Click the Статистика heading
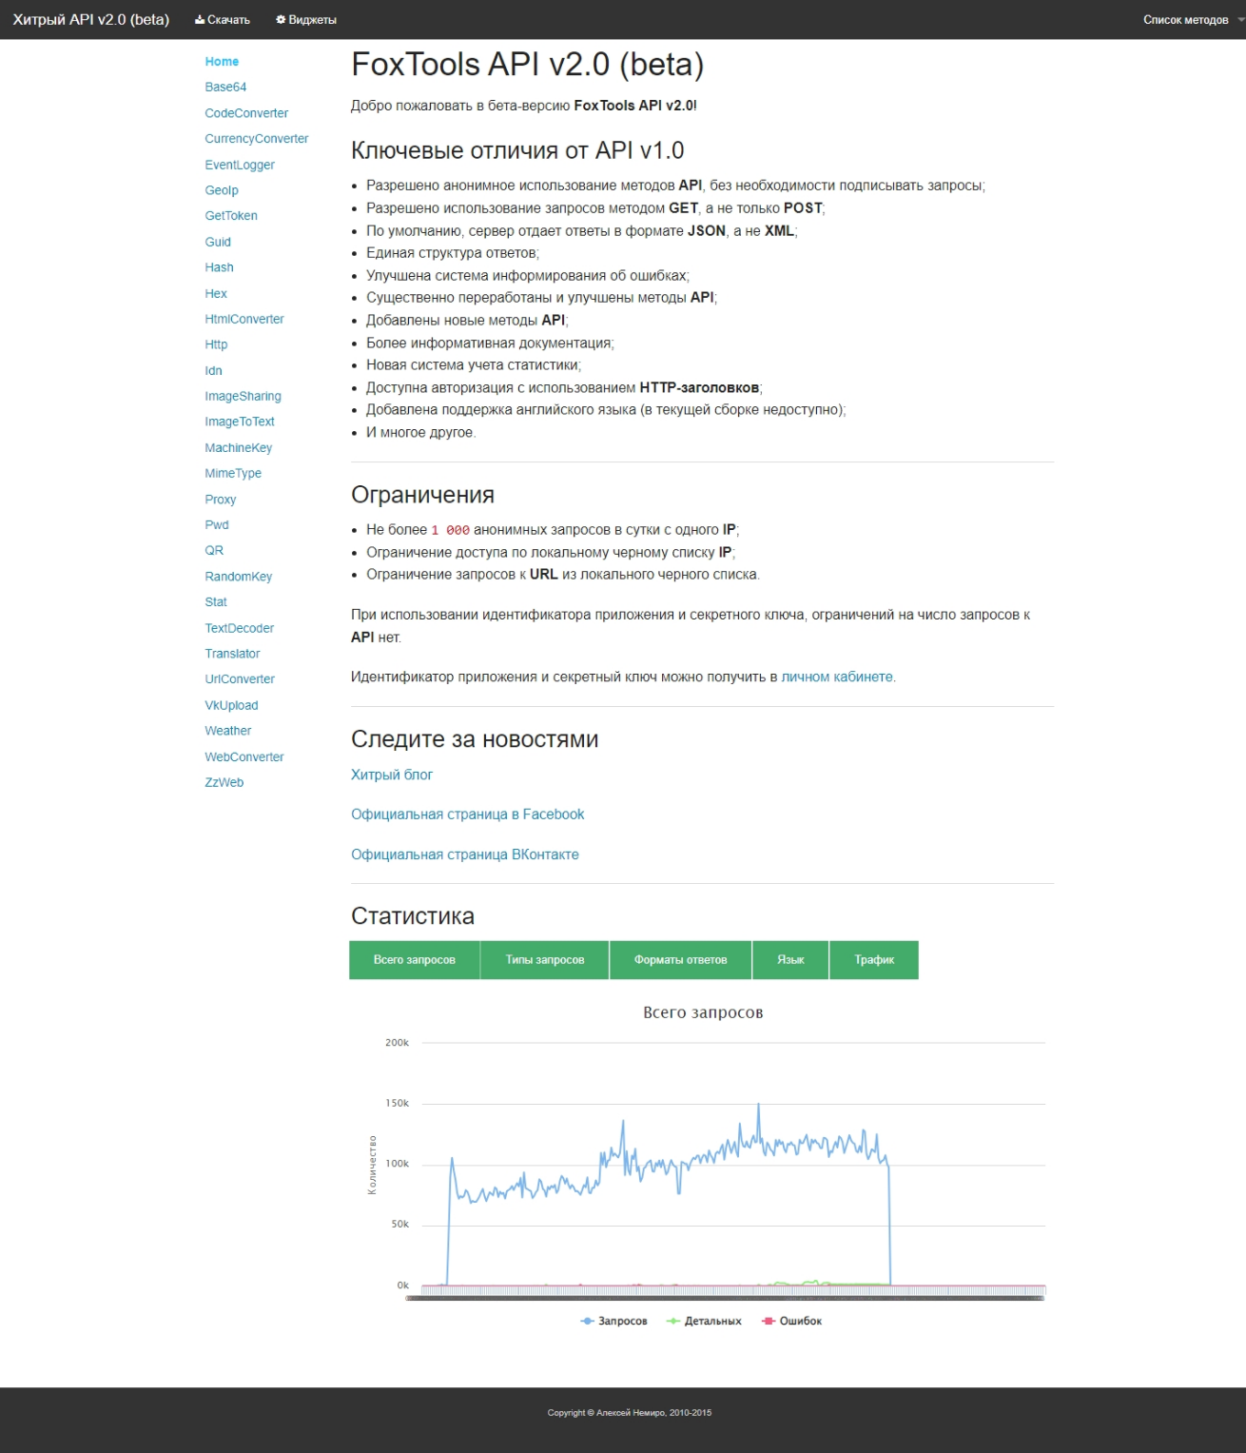1246x1453 pixels. (x=413, y=916)
